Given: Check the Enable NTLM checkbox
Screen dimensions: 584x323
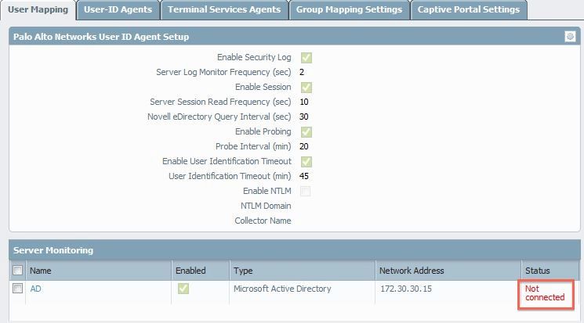Looking at the screenshot, I should point(306,191).
